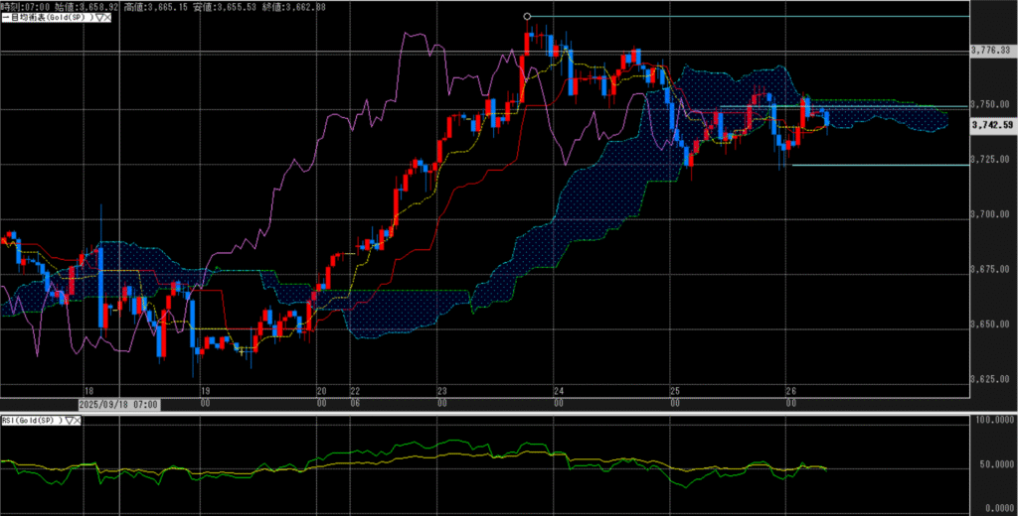Click the 100.0000 level on RSI axis

click(991, 421)
